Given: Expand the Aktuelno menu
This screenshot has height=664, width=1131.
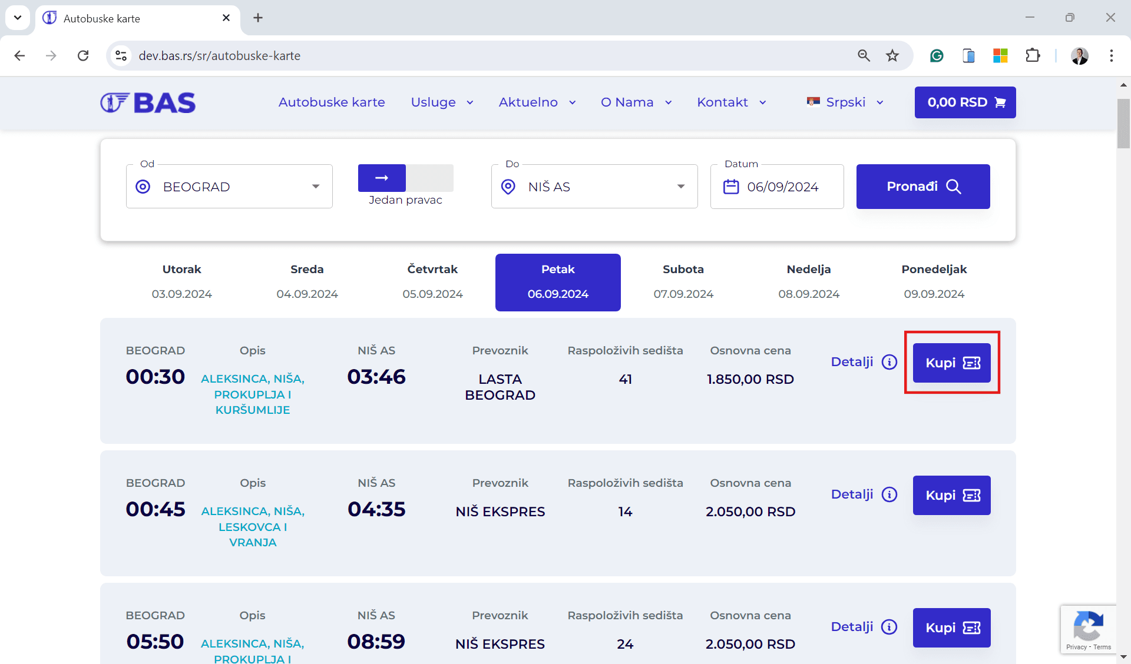Looking at the screenshot, I should [537, 102].
